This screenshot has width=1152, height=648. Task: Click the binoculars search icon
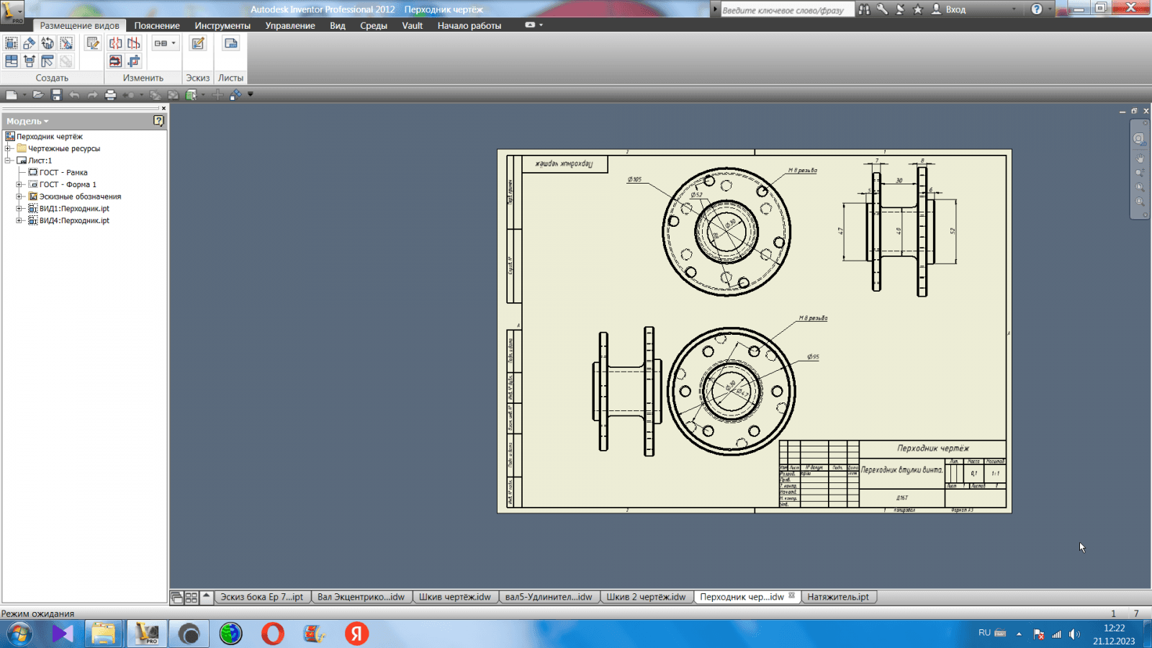pos(864,9)
